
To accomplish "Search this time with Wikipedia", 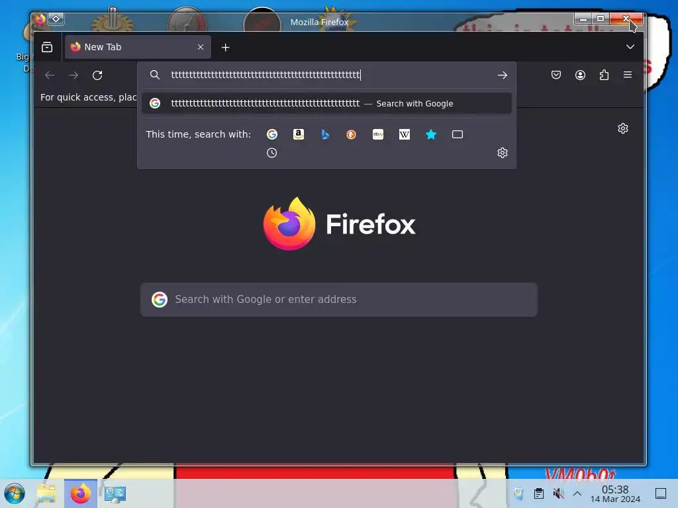I will [405, 134].
